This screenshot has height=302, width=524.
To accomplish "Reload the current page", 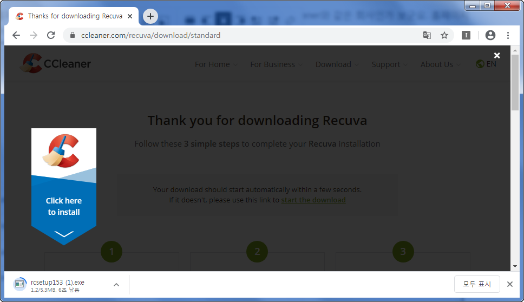I will (51, 35).
